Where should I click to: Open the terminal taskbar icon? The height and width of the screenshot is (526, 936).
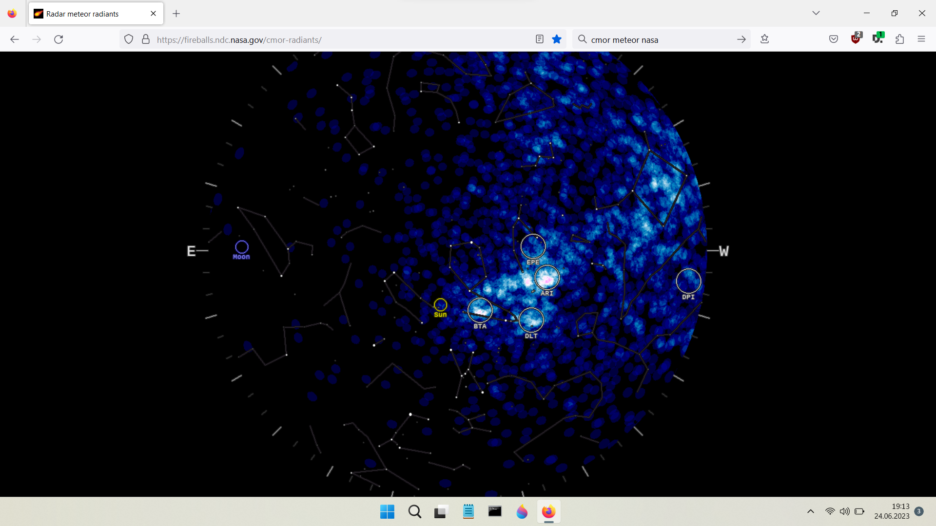(x=495, y=511)
